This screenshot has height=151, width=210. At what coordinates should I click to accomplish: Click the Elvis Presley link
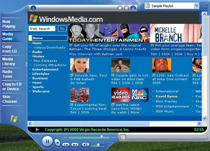tap(166, 101)
